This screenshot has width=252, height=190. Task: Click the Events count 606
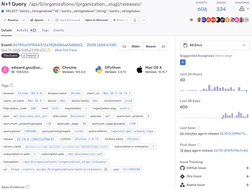point(202,9)
